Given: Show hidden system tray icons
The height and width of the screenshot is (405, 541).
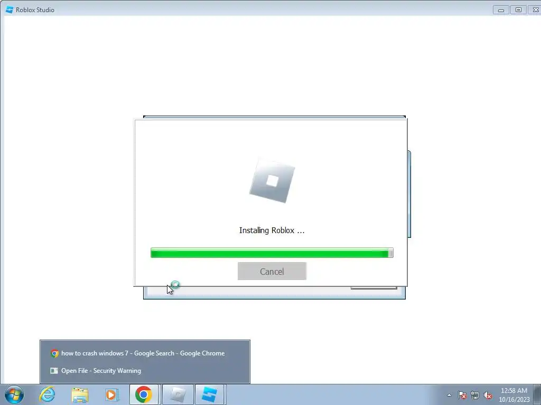Looking at the screenshot, I should tap(449, 396).
